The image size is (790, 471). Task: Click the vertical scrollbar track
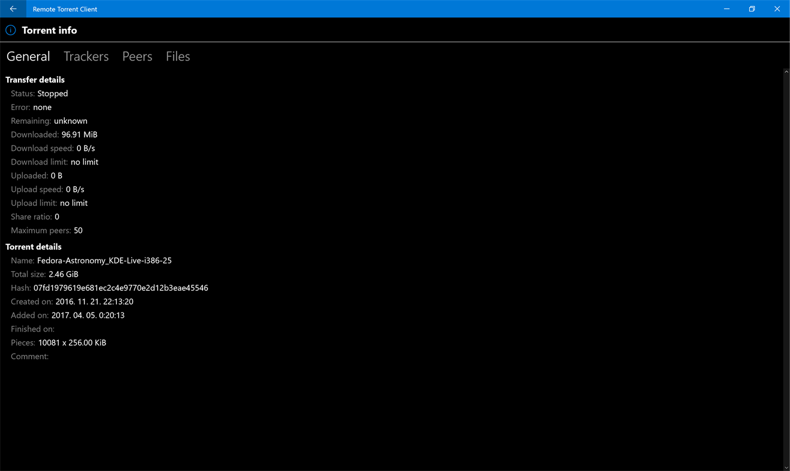[786, 269]
